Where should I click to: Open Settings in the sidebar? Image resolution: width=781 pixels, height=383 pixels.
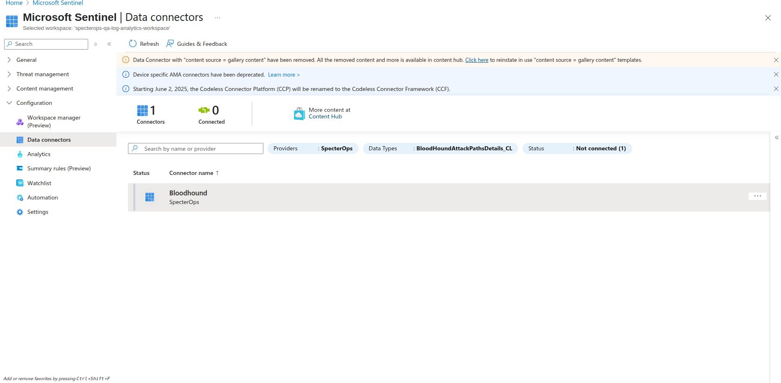click(x=38, y=212)
